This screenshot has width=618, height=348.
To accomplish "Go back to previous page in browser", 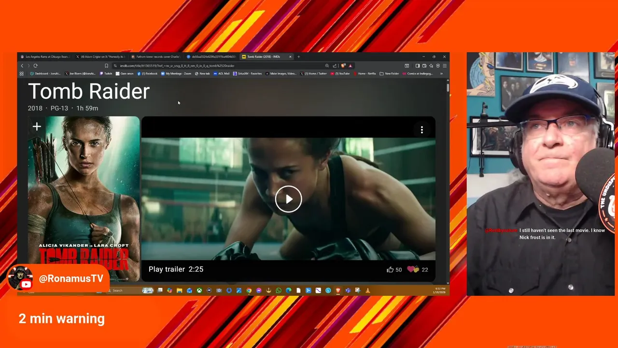I will pyautogui.click(x=22, y=66).
